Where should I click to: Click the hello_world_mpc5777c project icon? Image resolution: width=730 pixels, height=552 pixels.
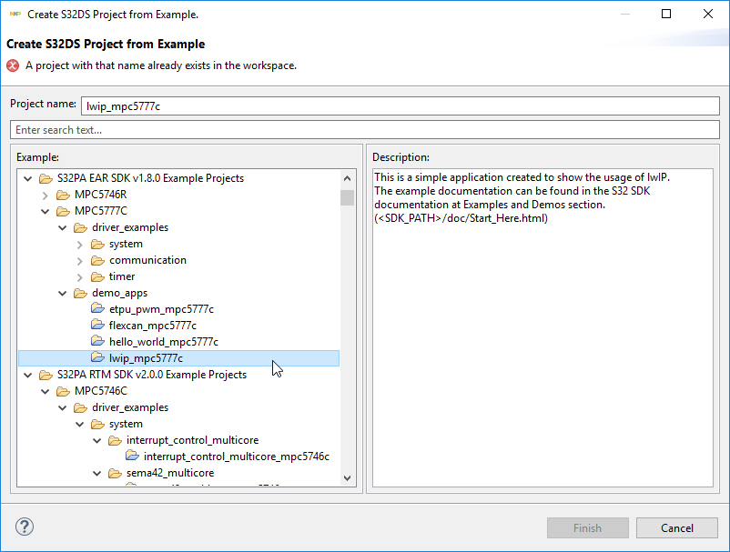(98, 342)
